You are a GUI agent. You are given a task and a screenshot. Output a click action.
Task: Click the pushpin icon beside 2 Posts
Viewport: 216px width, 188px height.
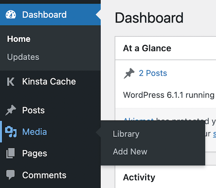point(129,73)
